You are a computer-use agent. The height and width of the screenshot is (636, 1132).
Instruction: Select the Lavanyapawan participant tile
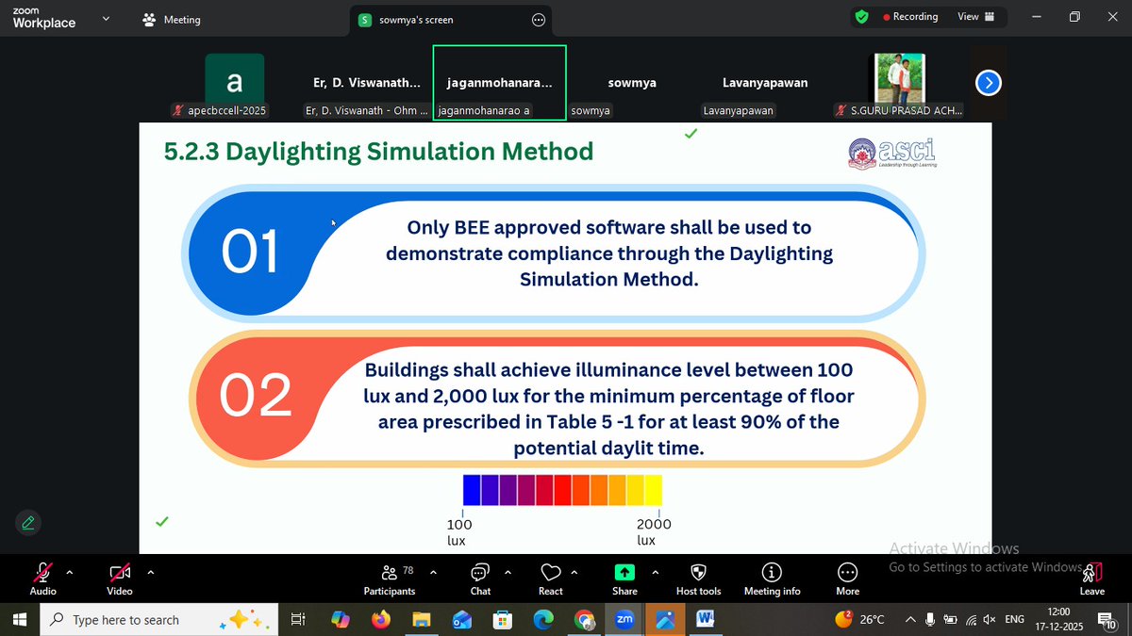(765, 83)
